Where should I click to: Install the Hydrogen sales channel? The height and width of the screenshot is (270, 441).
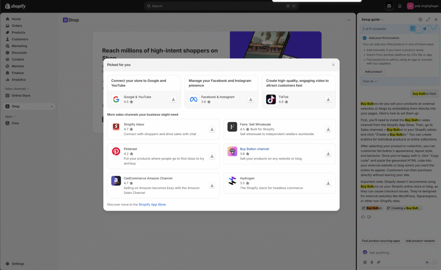click(x=328, y=183)
